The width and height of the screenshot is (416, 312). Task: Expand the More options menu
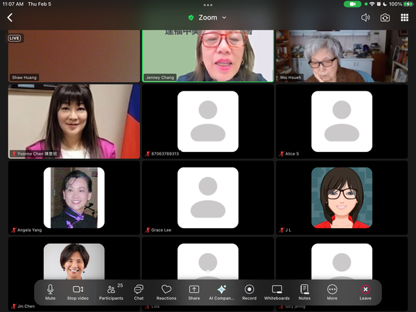(332, 291)
